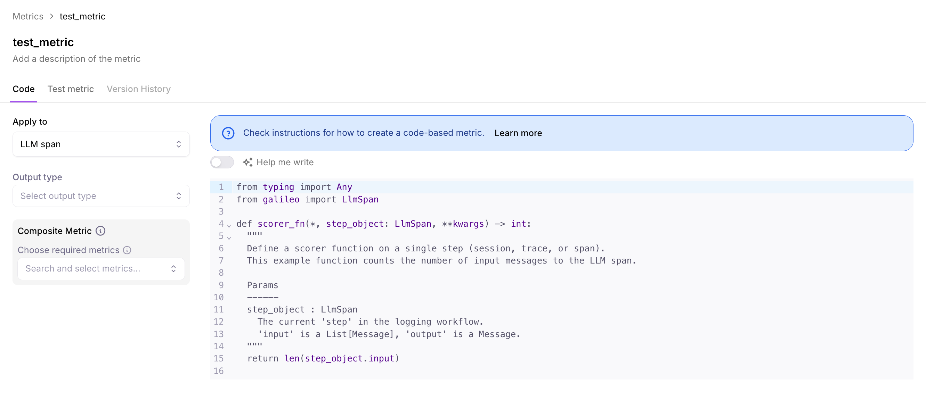
Task: Click test_metric in the breadcrumb
Action: click(x=82, y=17)
